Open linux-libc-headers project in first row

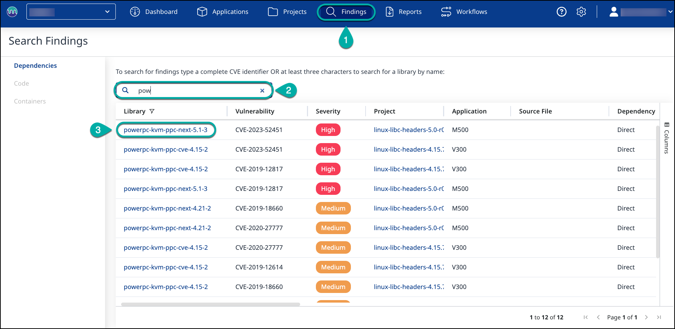(x=409, y=130)
